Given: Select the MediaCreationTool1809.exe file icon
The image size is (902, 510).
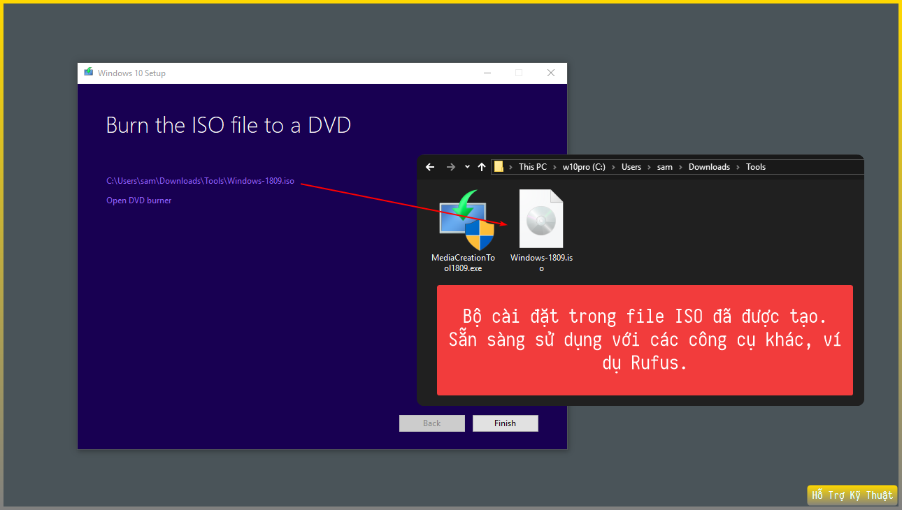Looking at the screenshot, I should (x=467, y=220).
